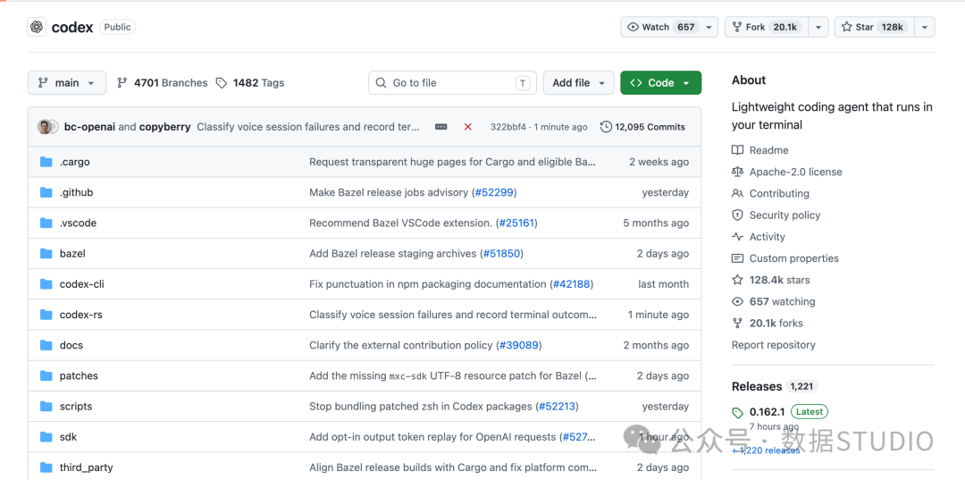Click Report repository link
Viewport: 965px width, 480px height.
tap(774, 345)
